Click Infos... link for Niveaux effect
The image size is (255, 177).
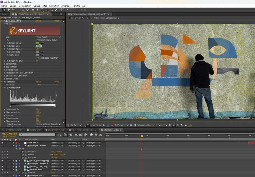click(x=57, y=82)
